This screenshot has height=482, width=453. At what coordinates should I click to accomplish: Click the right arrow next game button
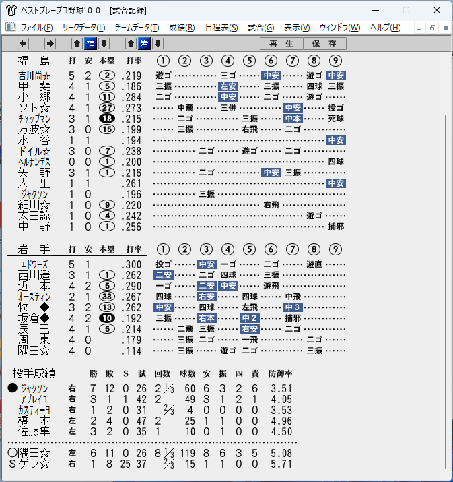point(50,44)
